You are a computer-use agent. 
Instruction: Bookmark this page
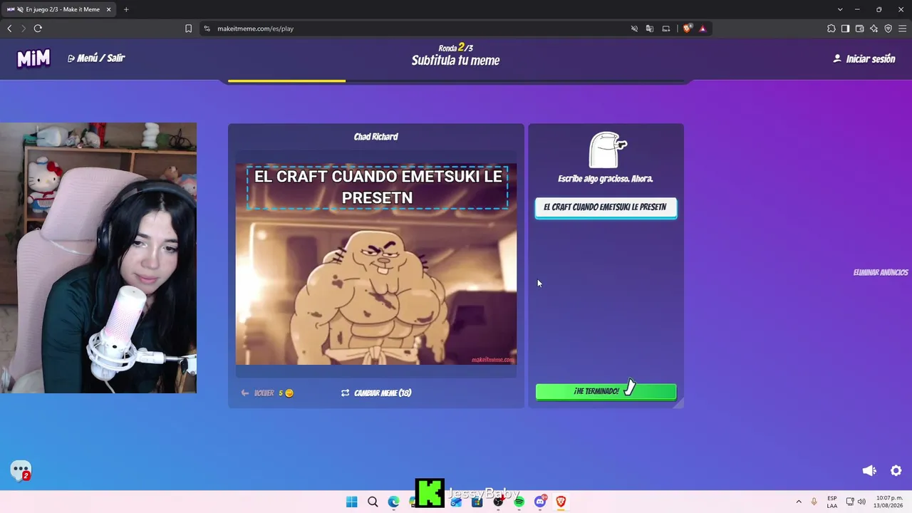pos(188,28)
